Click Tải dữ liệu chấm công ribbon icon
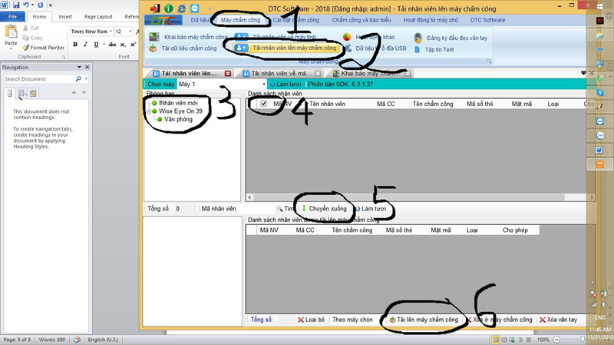 [156, 49]
